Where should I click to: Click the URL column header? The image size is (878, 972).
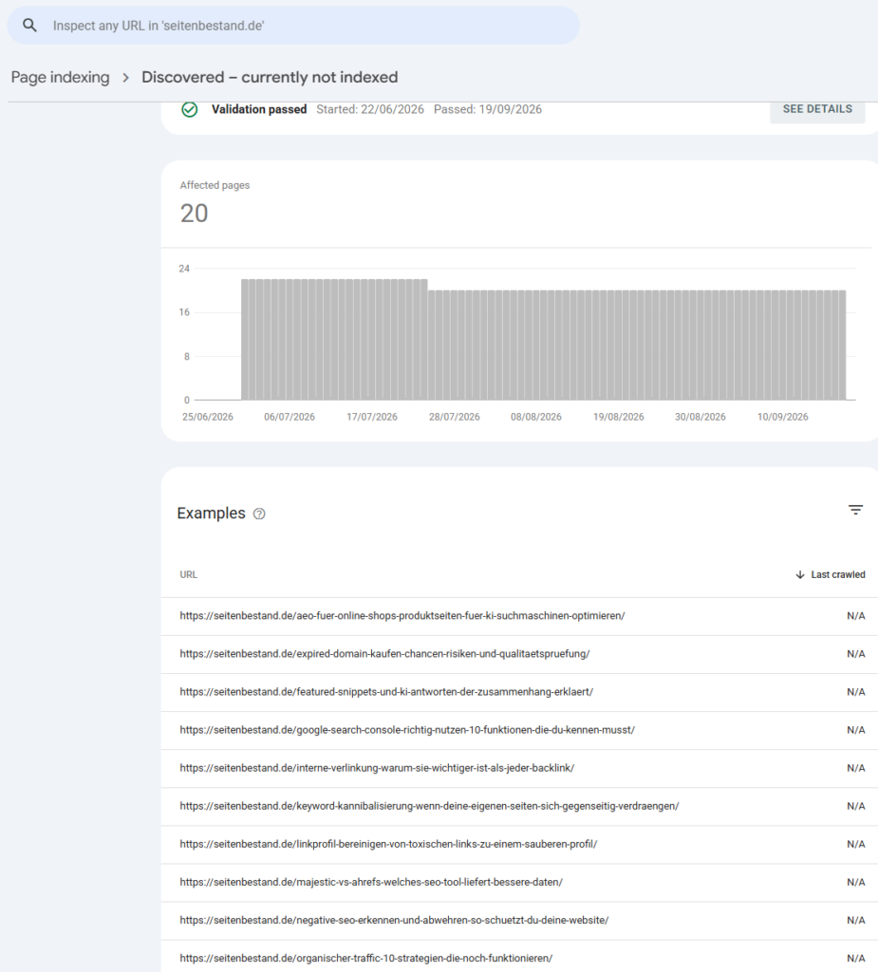pos(189,574)
